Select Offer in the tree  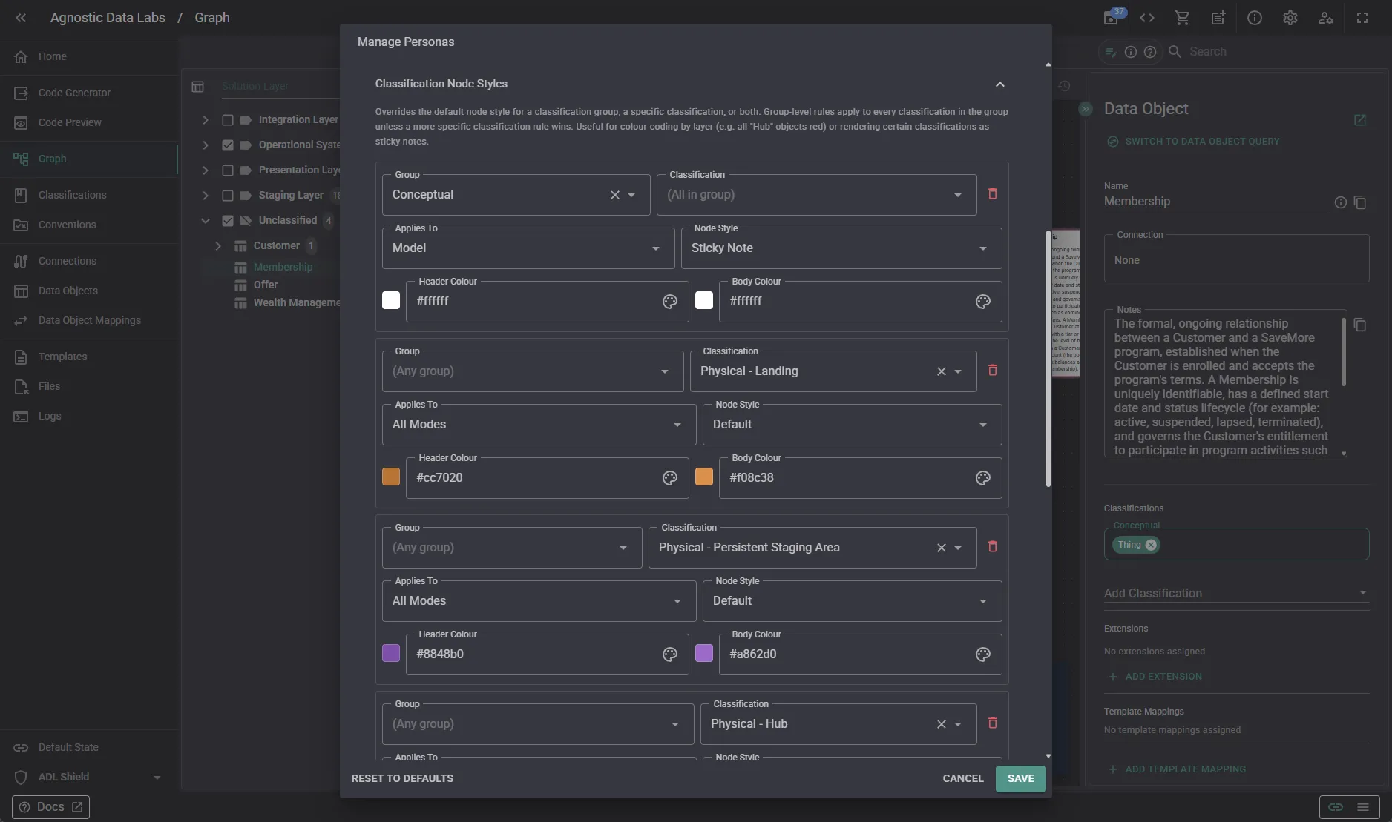[x=265, y=285]
